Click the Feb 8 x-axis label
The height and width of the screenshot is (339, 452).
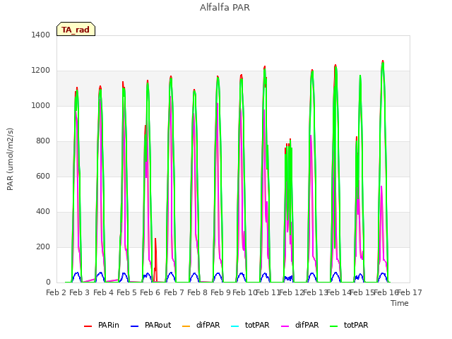(197, 292)
